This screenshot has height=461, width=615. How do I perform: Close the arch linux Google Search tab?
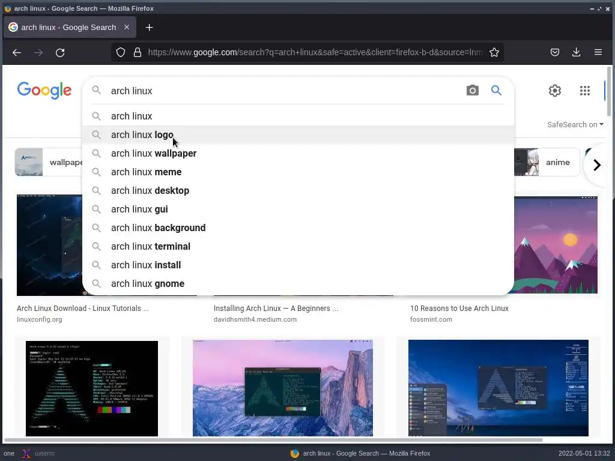pos(127,27)
